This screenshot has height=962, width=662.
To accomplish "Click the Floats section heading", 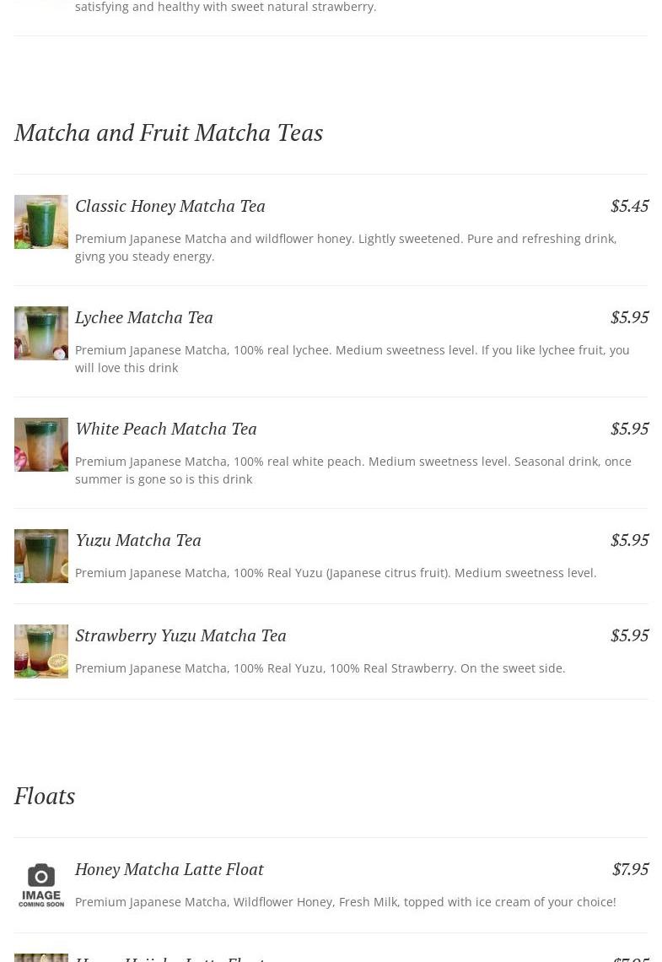I will point(45,796).
